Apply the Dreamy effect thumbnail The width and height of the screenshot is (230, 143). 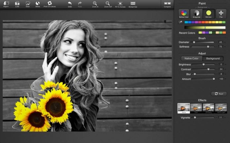[x=208, y=108]
